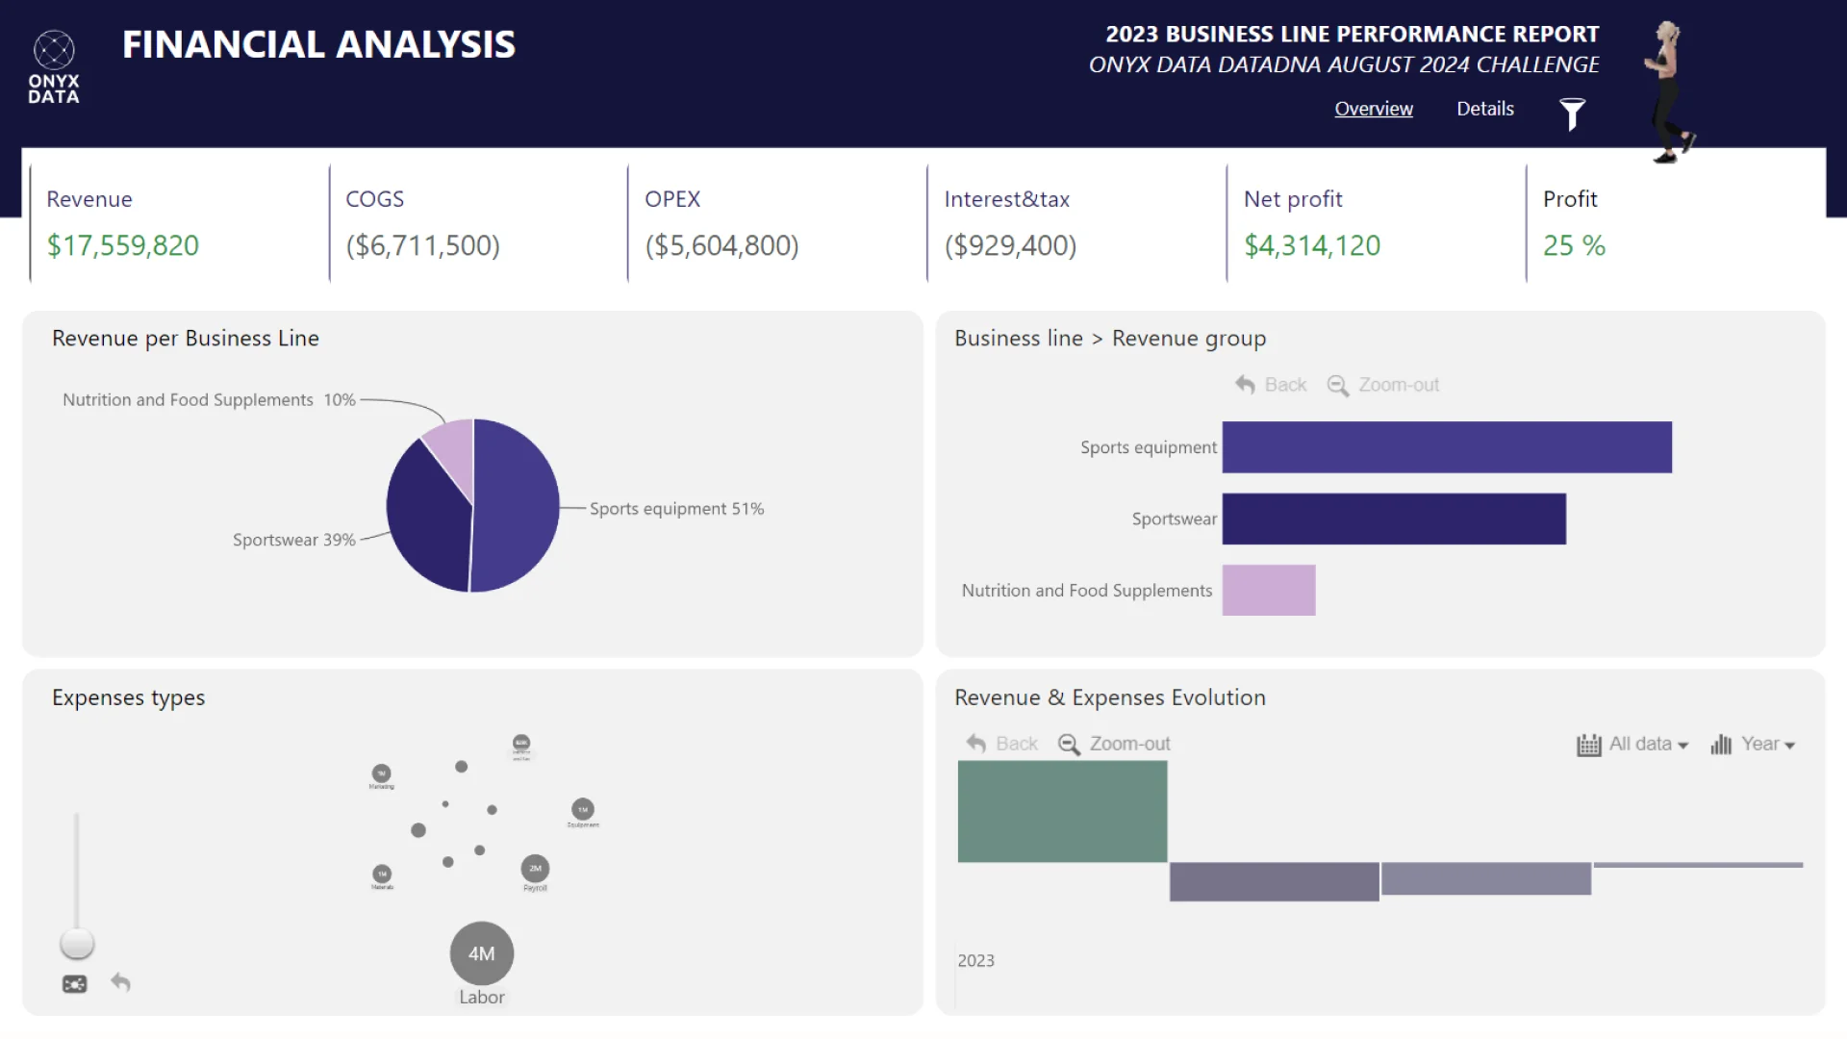Click Zoom-out label in Evolution chart

pos(1130,744)
